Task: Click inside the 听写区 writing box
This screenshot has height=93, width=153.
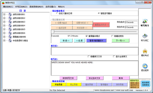Action: [x=95, y=68]
